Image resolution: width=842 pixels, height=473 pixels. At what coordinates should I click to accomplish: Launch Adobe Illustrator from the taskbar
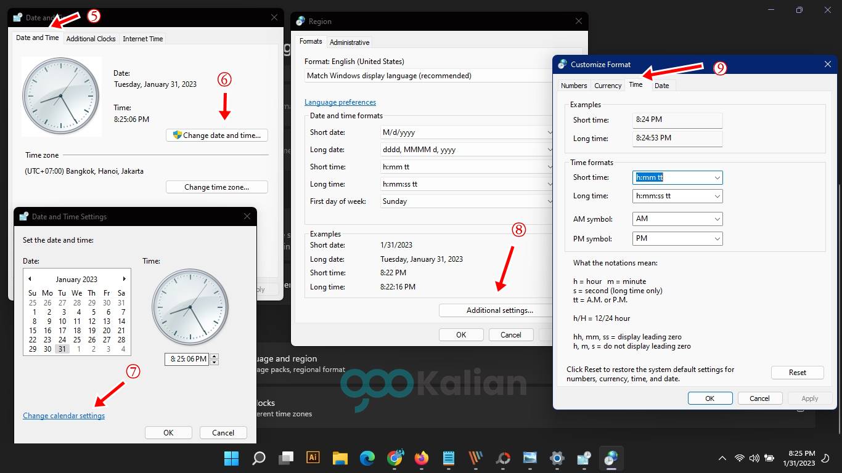313,458
